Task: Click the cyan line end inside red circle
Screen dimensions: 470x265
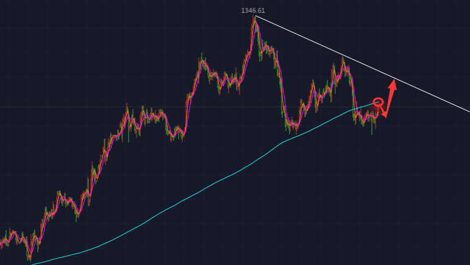Action: (x=378, y=102)
